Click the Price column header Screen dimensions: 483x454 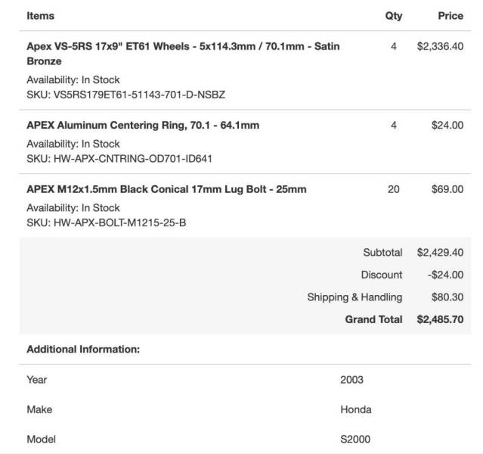(450, 16)
